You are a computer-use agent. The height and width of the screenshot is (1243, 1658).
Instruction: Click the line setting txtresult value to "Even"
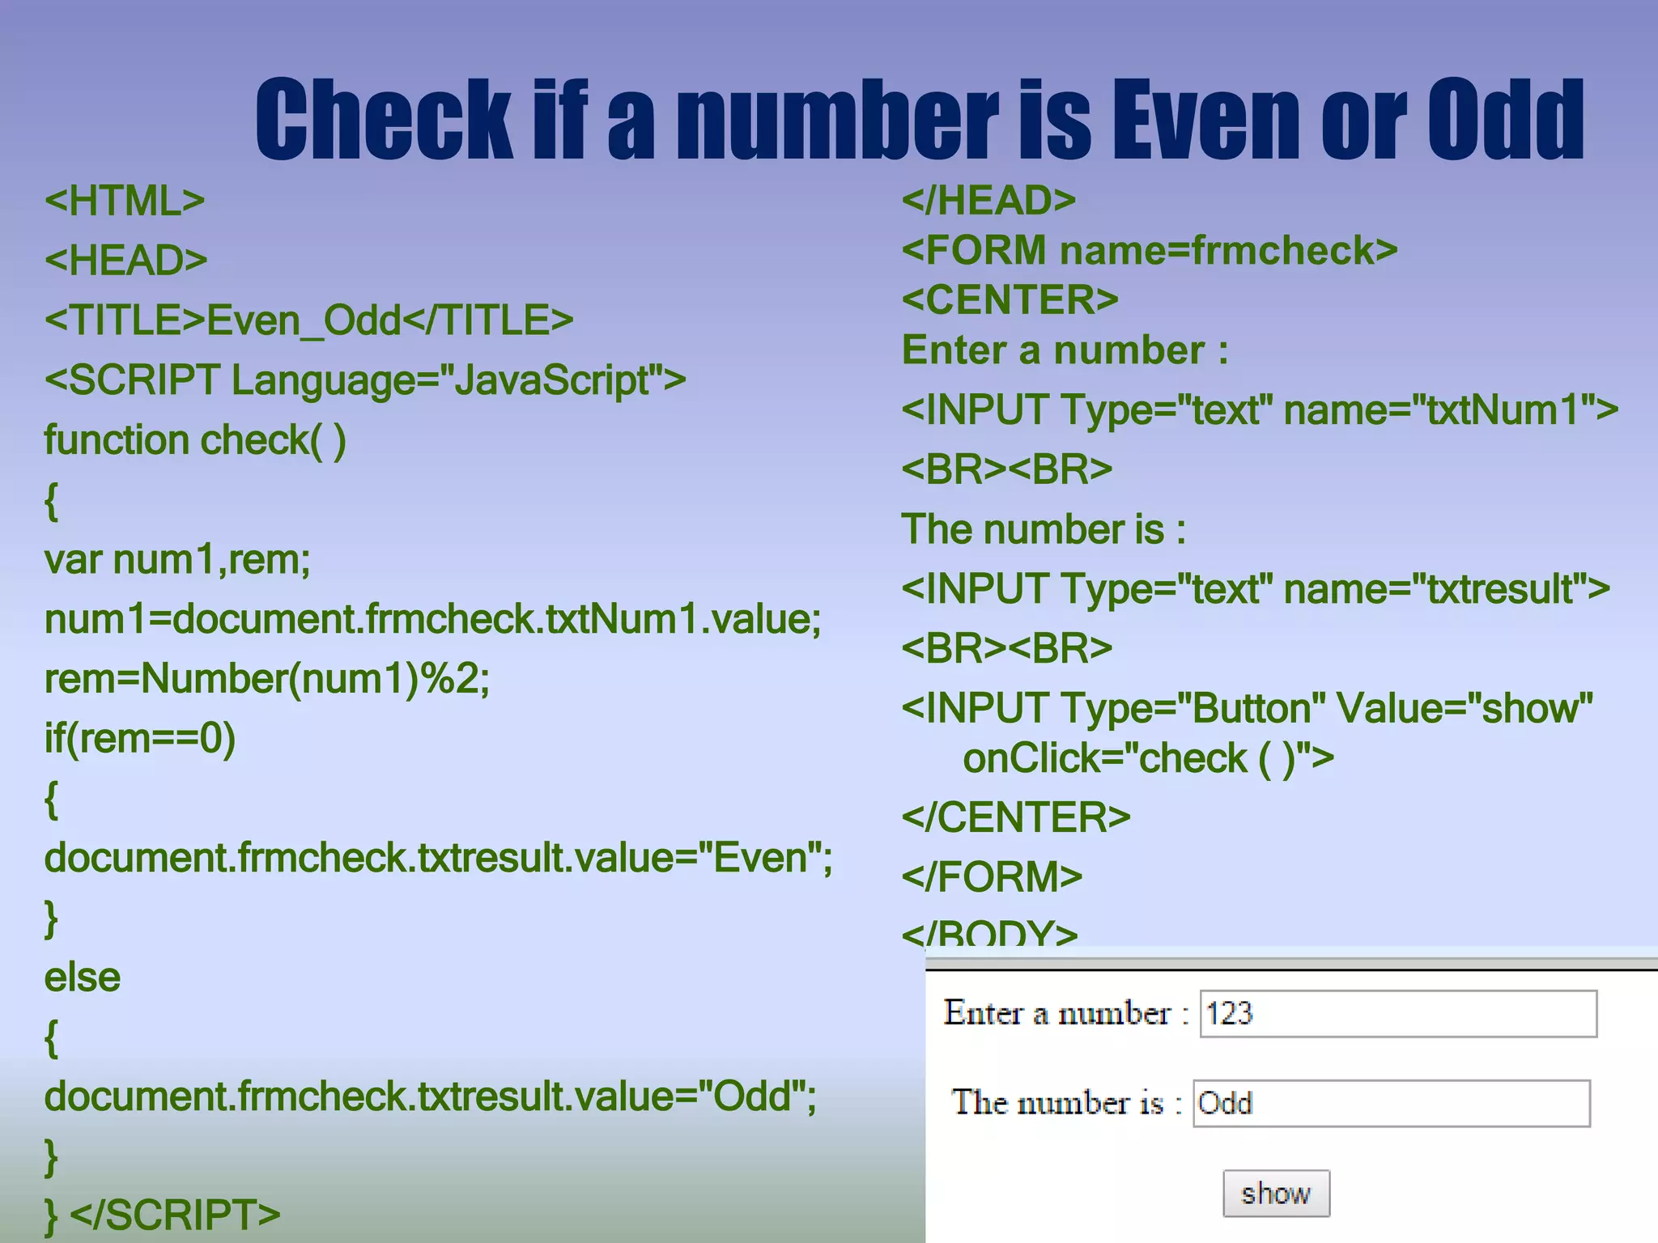pyautogui.click(x=438, y=858)
